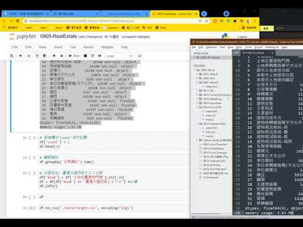The image size is (303, 227).
Task: Close the 0905-RealEstate browser tab
Action: tap(196, 14)
